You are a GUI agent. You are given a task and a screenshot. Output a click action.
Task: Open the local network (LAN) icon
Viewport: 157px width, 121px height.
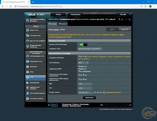[x=27, y=61]
